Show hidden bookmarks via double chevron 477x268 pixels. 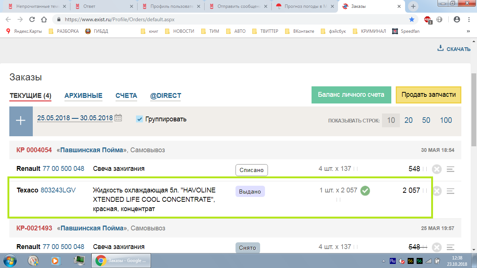(x=468, y=31)
